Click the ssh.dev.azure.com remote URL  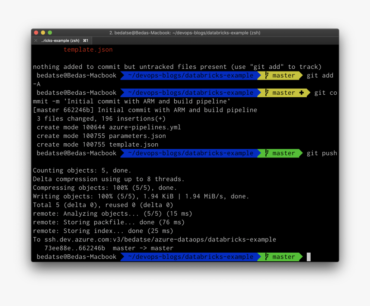coord(160,239)
